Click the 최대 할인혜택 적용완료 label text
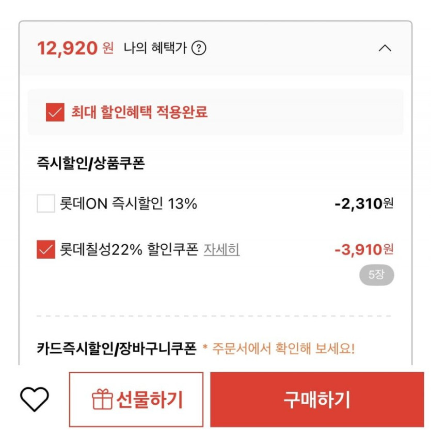Screen dimensions: 431x444 click(139, 112)
